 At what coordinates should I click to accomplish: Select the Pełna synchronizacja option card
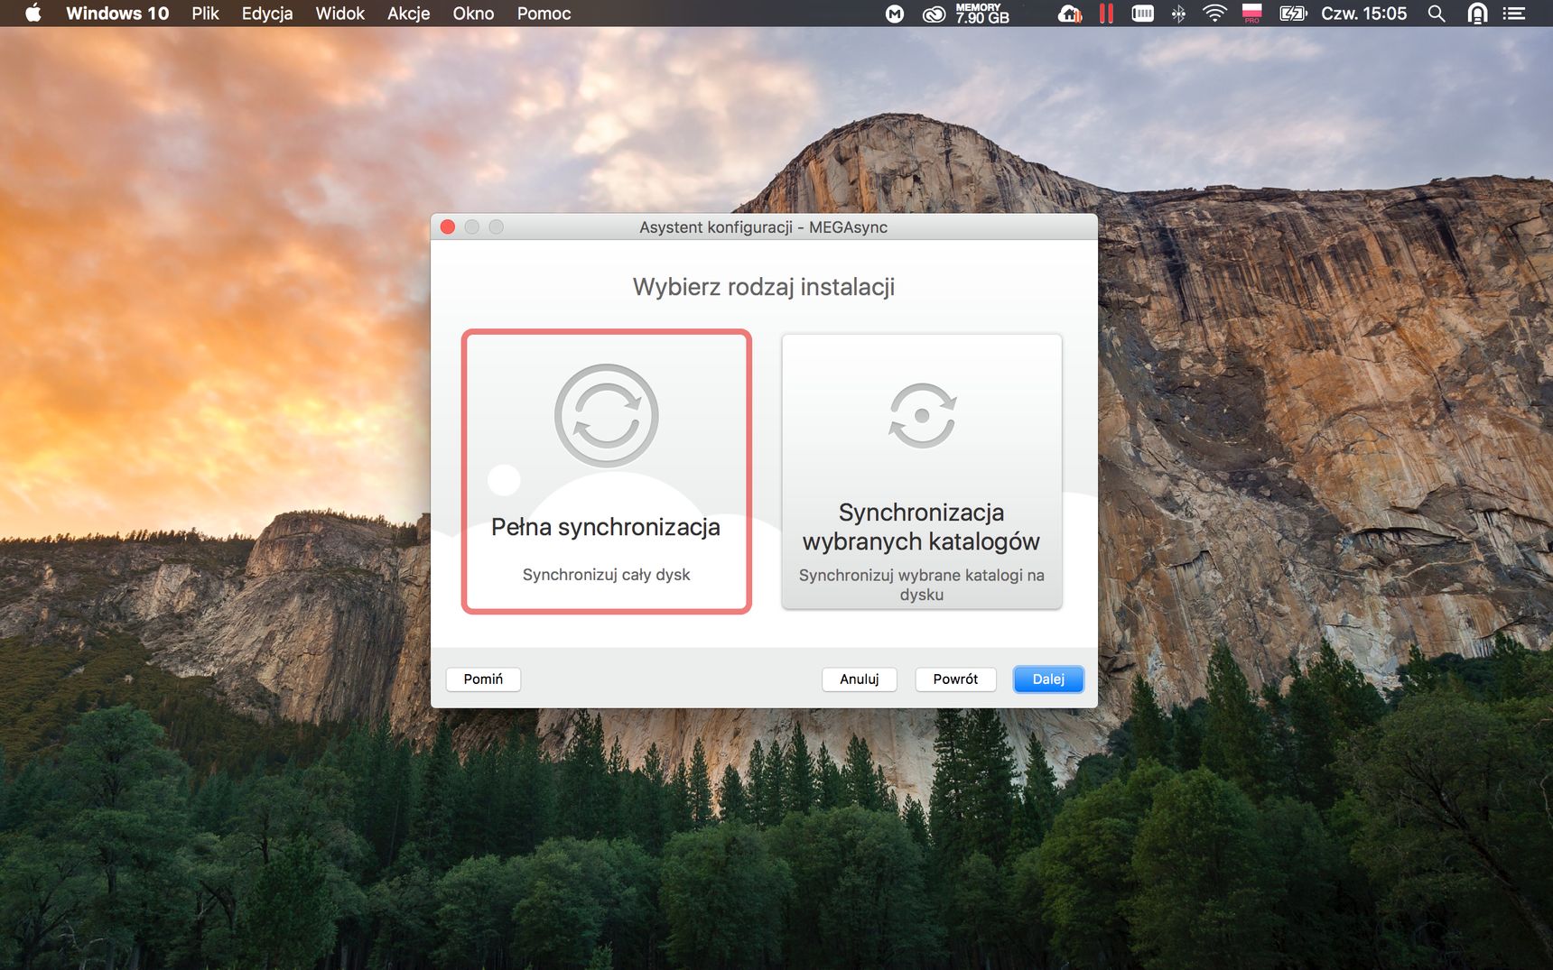607,472
